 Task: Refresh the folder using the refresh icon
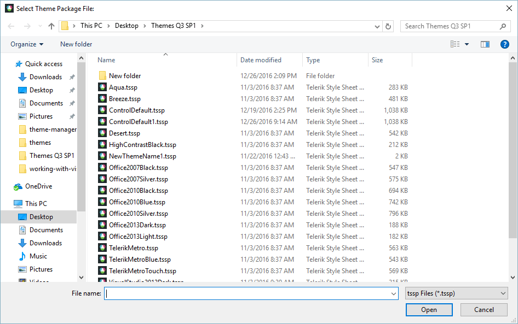[388, 26]
